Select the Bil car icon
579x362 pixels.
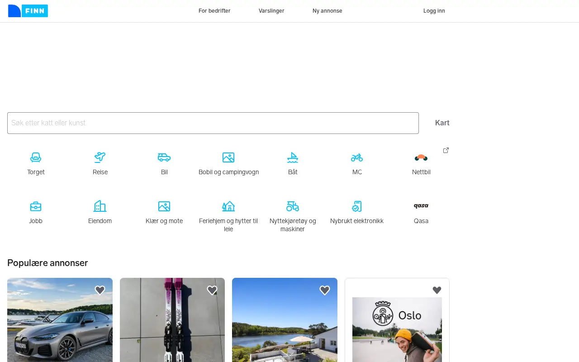tap(164, 157)
